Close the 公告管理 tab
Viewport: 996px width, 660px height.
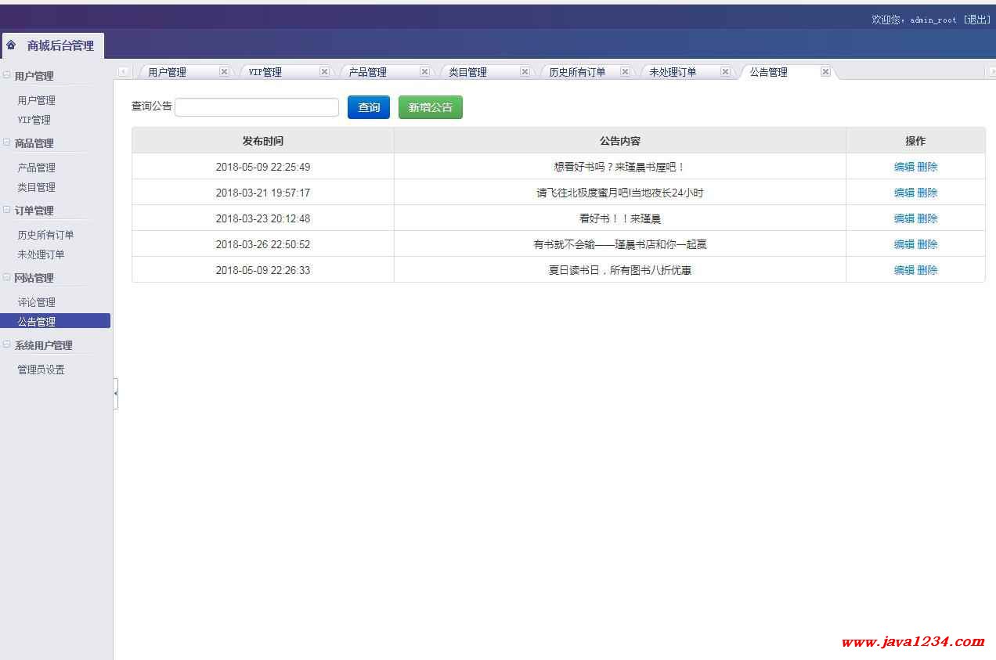[825, 71]
